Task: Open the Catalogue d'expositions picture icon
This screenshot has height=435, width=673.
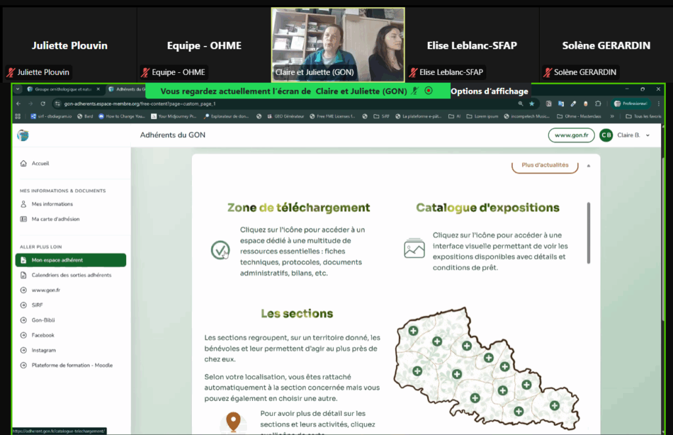Action: (414, 248)
